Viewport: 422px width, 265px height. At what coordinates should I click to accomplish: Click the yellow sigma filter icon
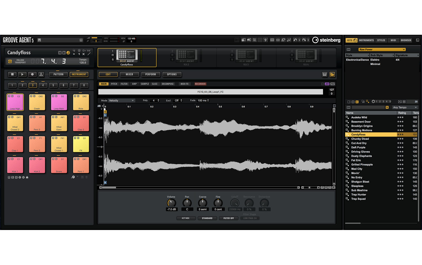click(x=357, y=102)
